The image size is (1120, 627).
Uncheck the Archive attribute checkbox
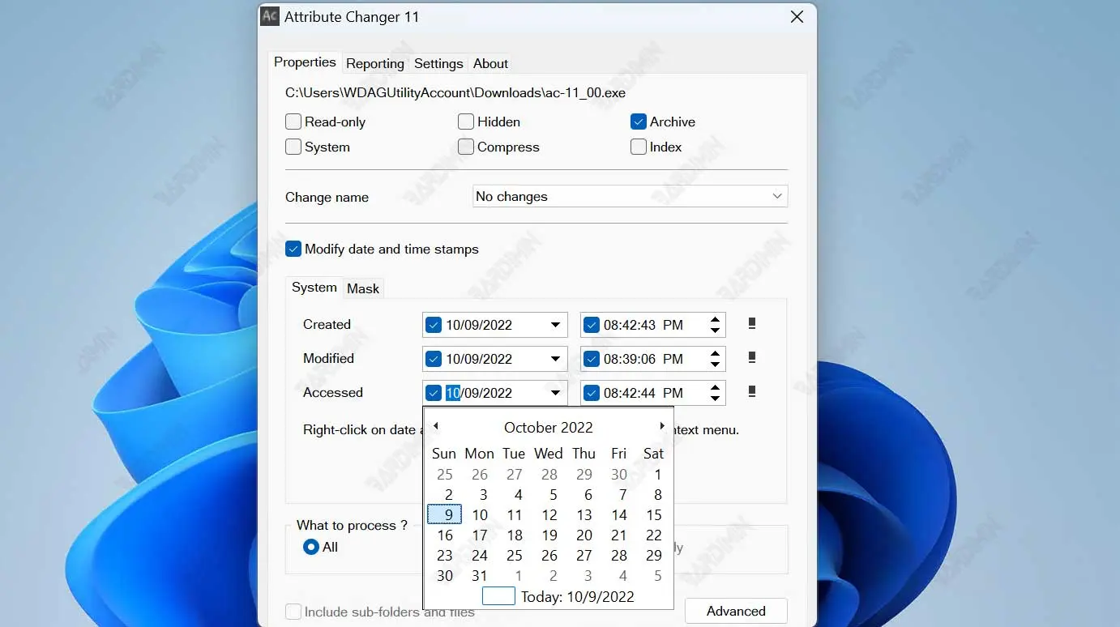pos(639,122)
